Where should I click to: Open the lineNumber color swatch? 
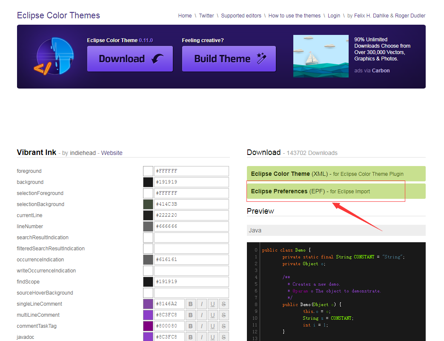148,226
